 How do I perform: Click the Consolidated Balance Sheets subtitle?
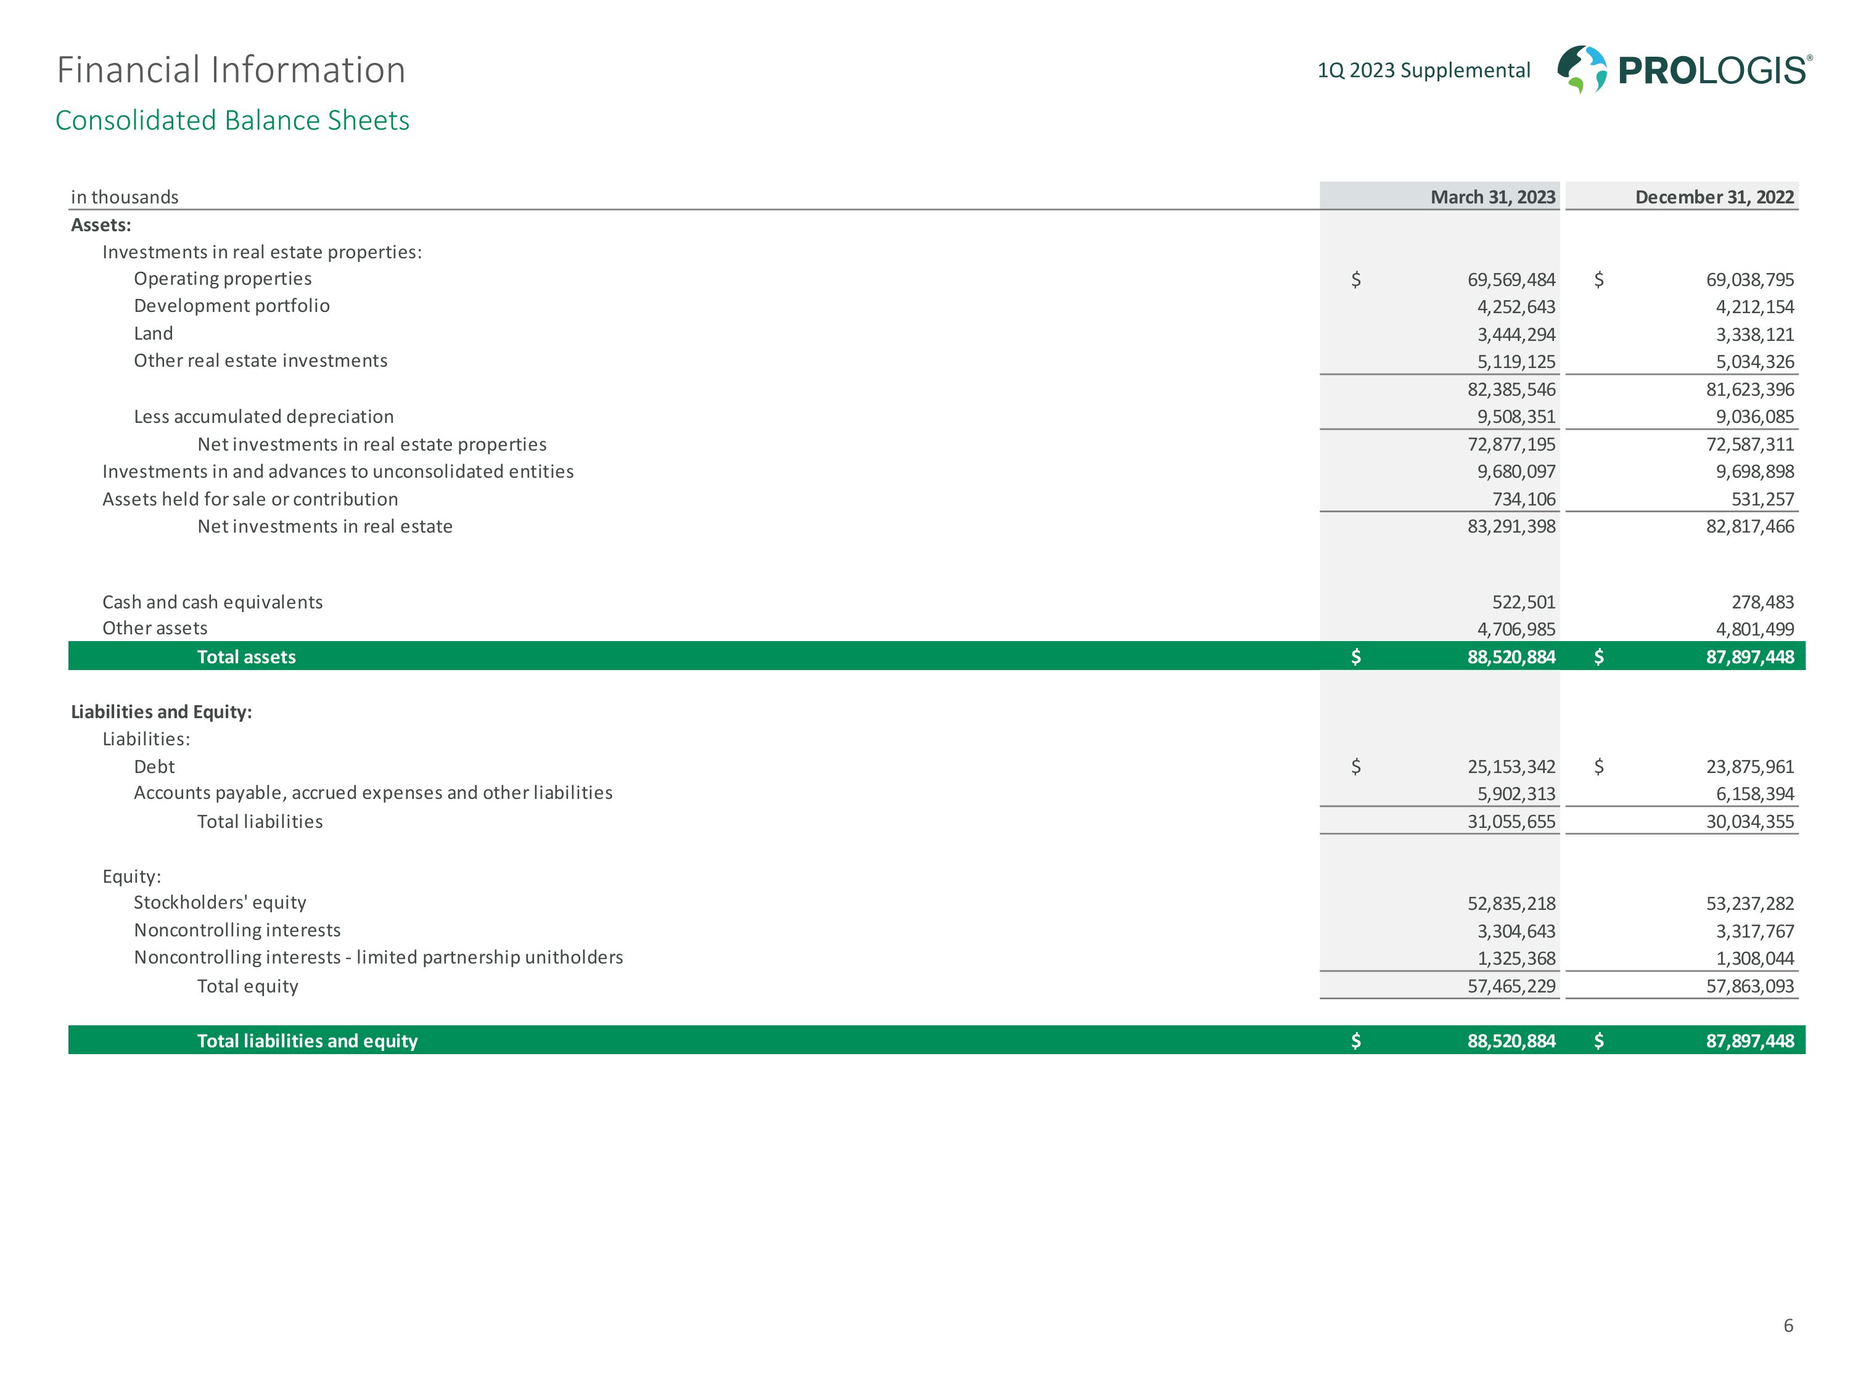pos(232,120)
